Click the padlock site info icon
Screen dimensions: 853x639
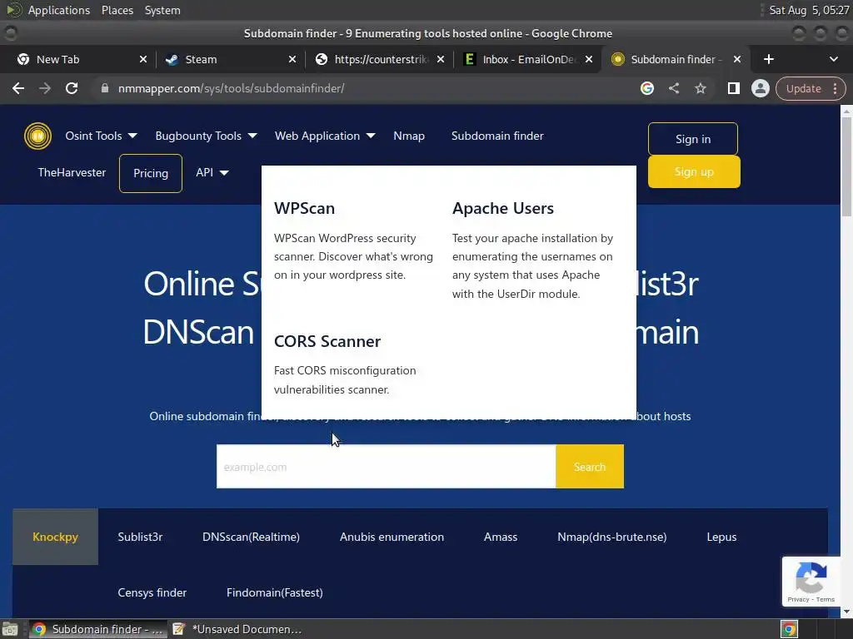[105, 88]
